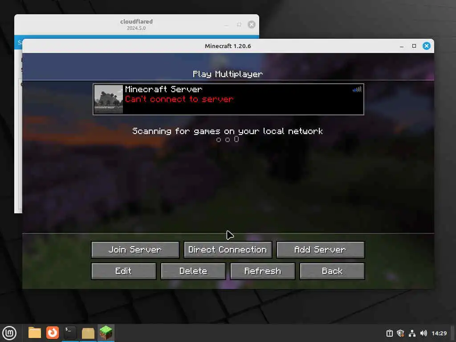The image size is (456, 342).
Task: Switch to the Terminal taskbar window
Action: [70, 333]
